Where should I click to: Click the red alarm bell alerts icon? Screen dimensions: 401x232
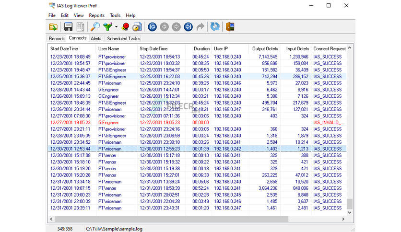point(125,26)
